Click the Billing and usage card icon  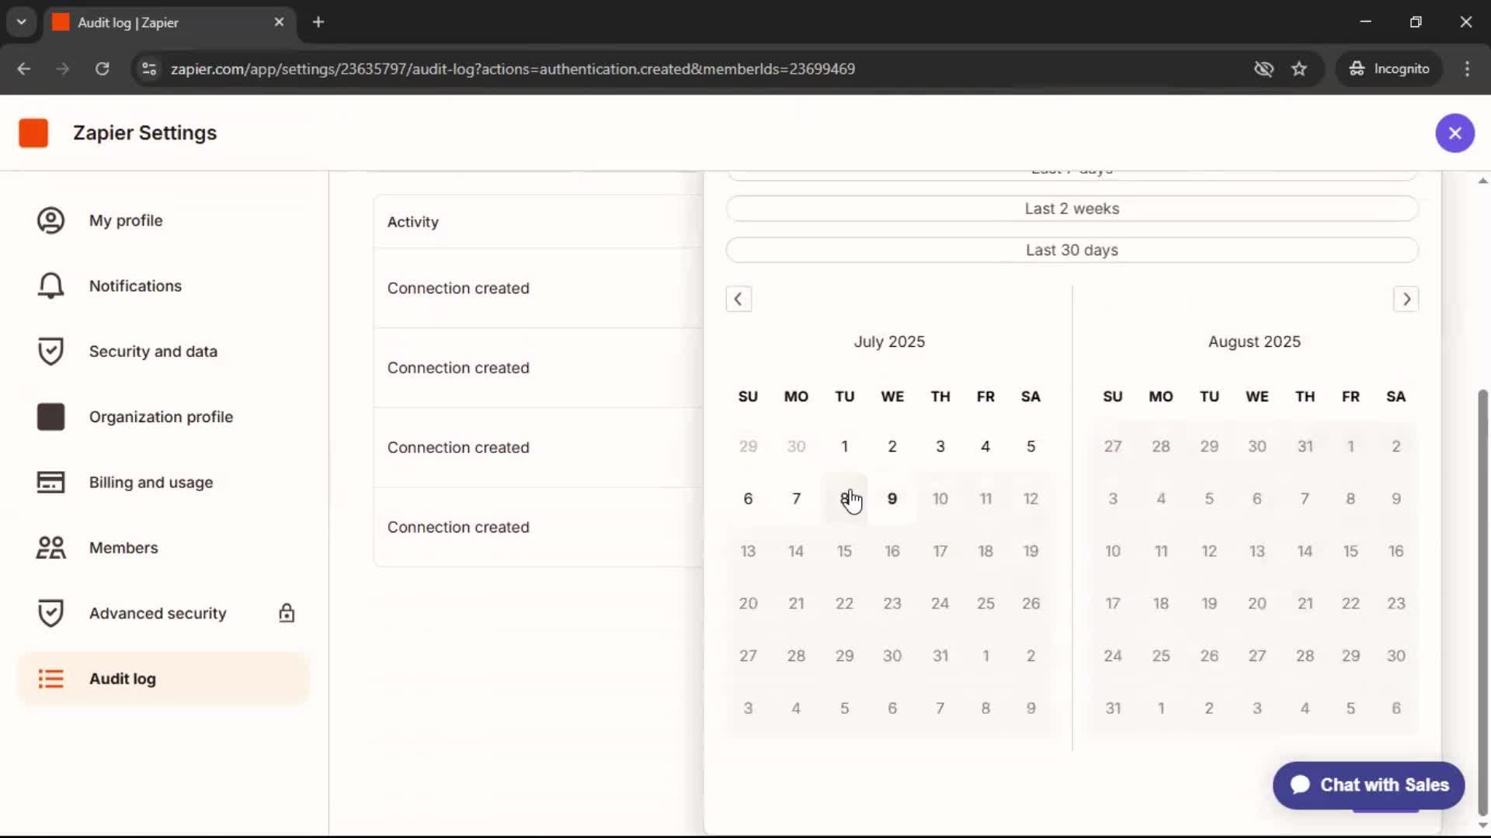click(x=50, y=482)
